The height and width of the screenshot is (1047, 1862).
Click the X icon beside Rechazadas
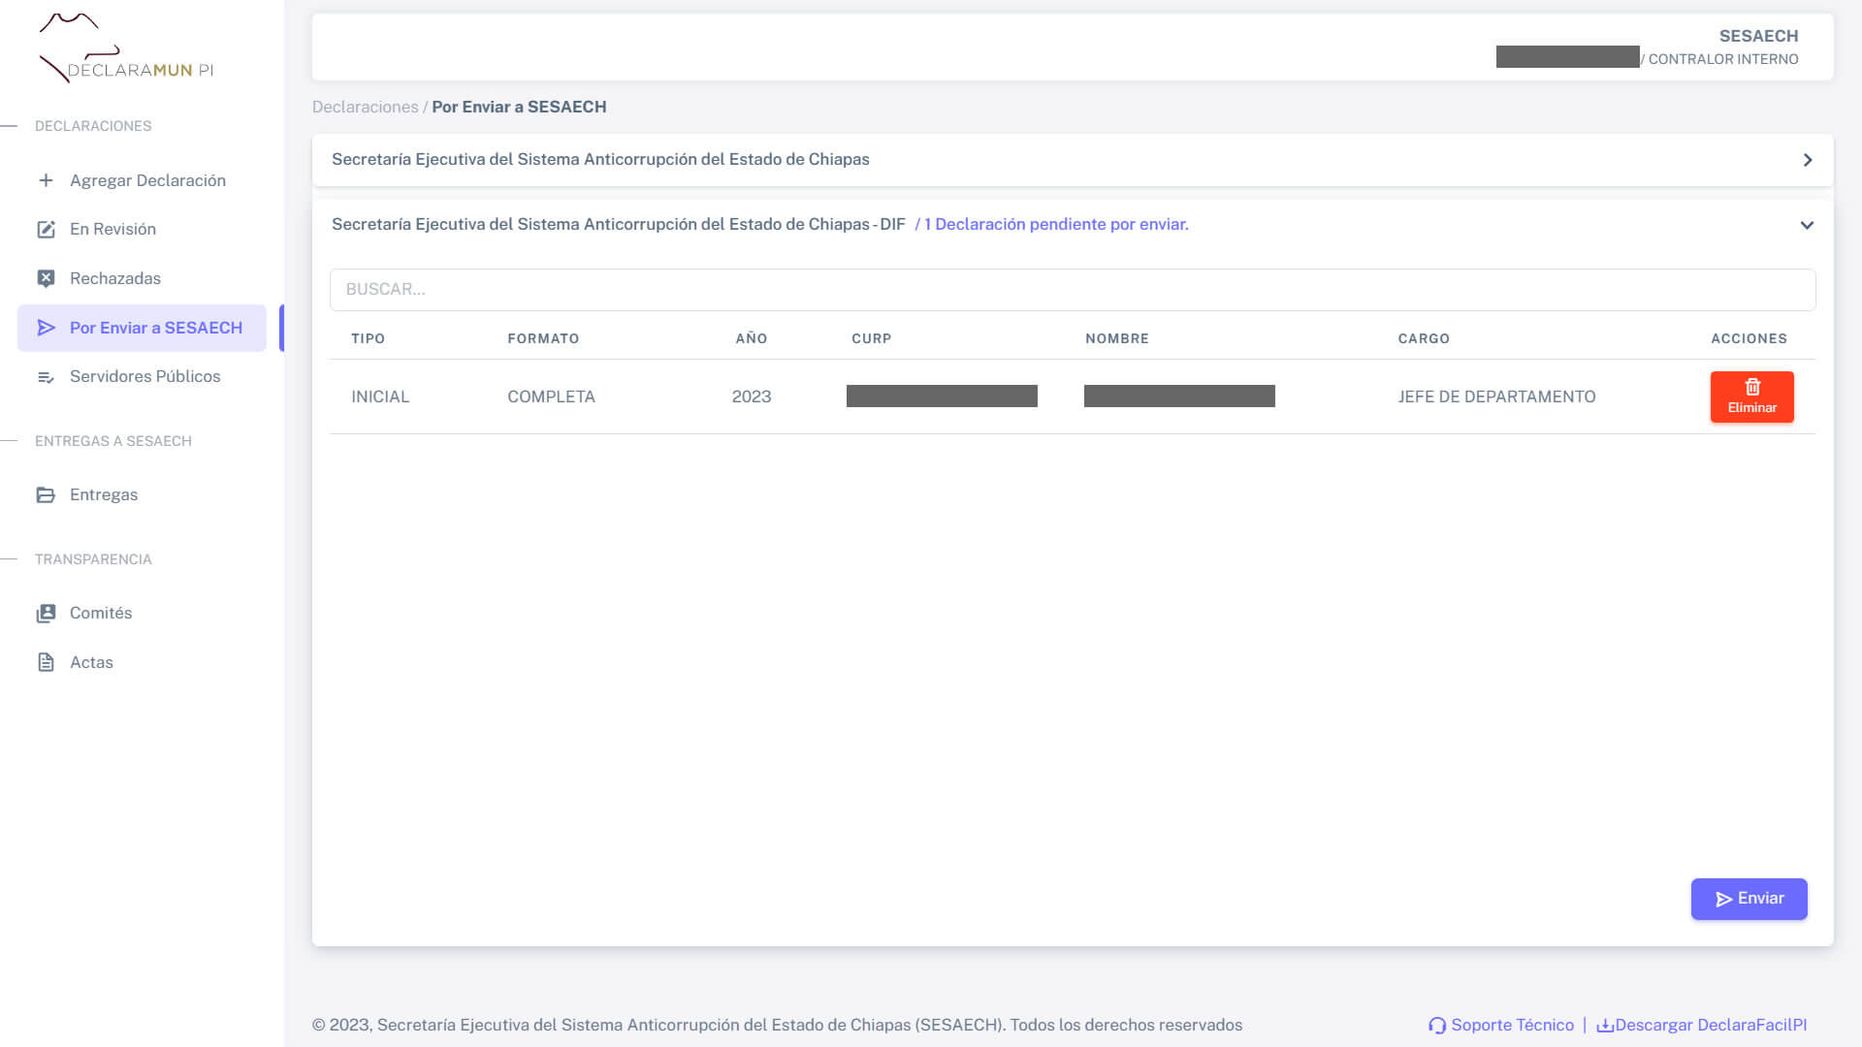point(46,279)
